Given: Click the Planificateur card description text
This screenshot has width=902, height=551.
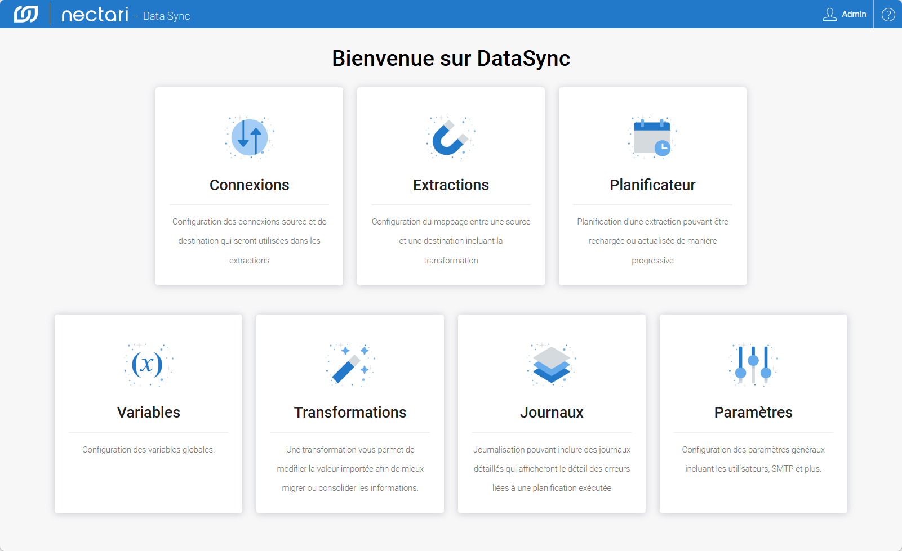Looking at the screenshot, I should click(652, 241).
